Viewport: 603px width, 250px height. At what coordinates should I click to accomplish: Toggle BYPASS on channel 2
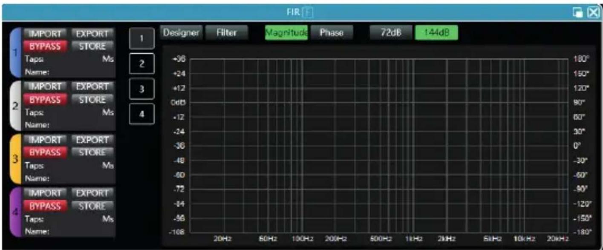tap(45, 99)
